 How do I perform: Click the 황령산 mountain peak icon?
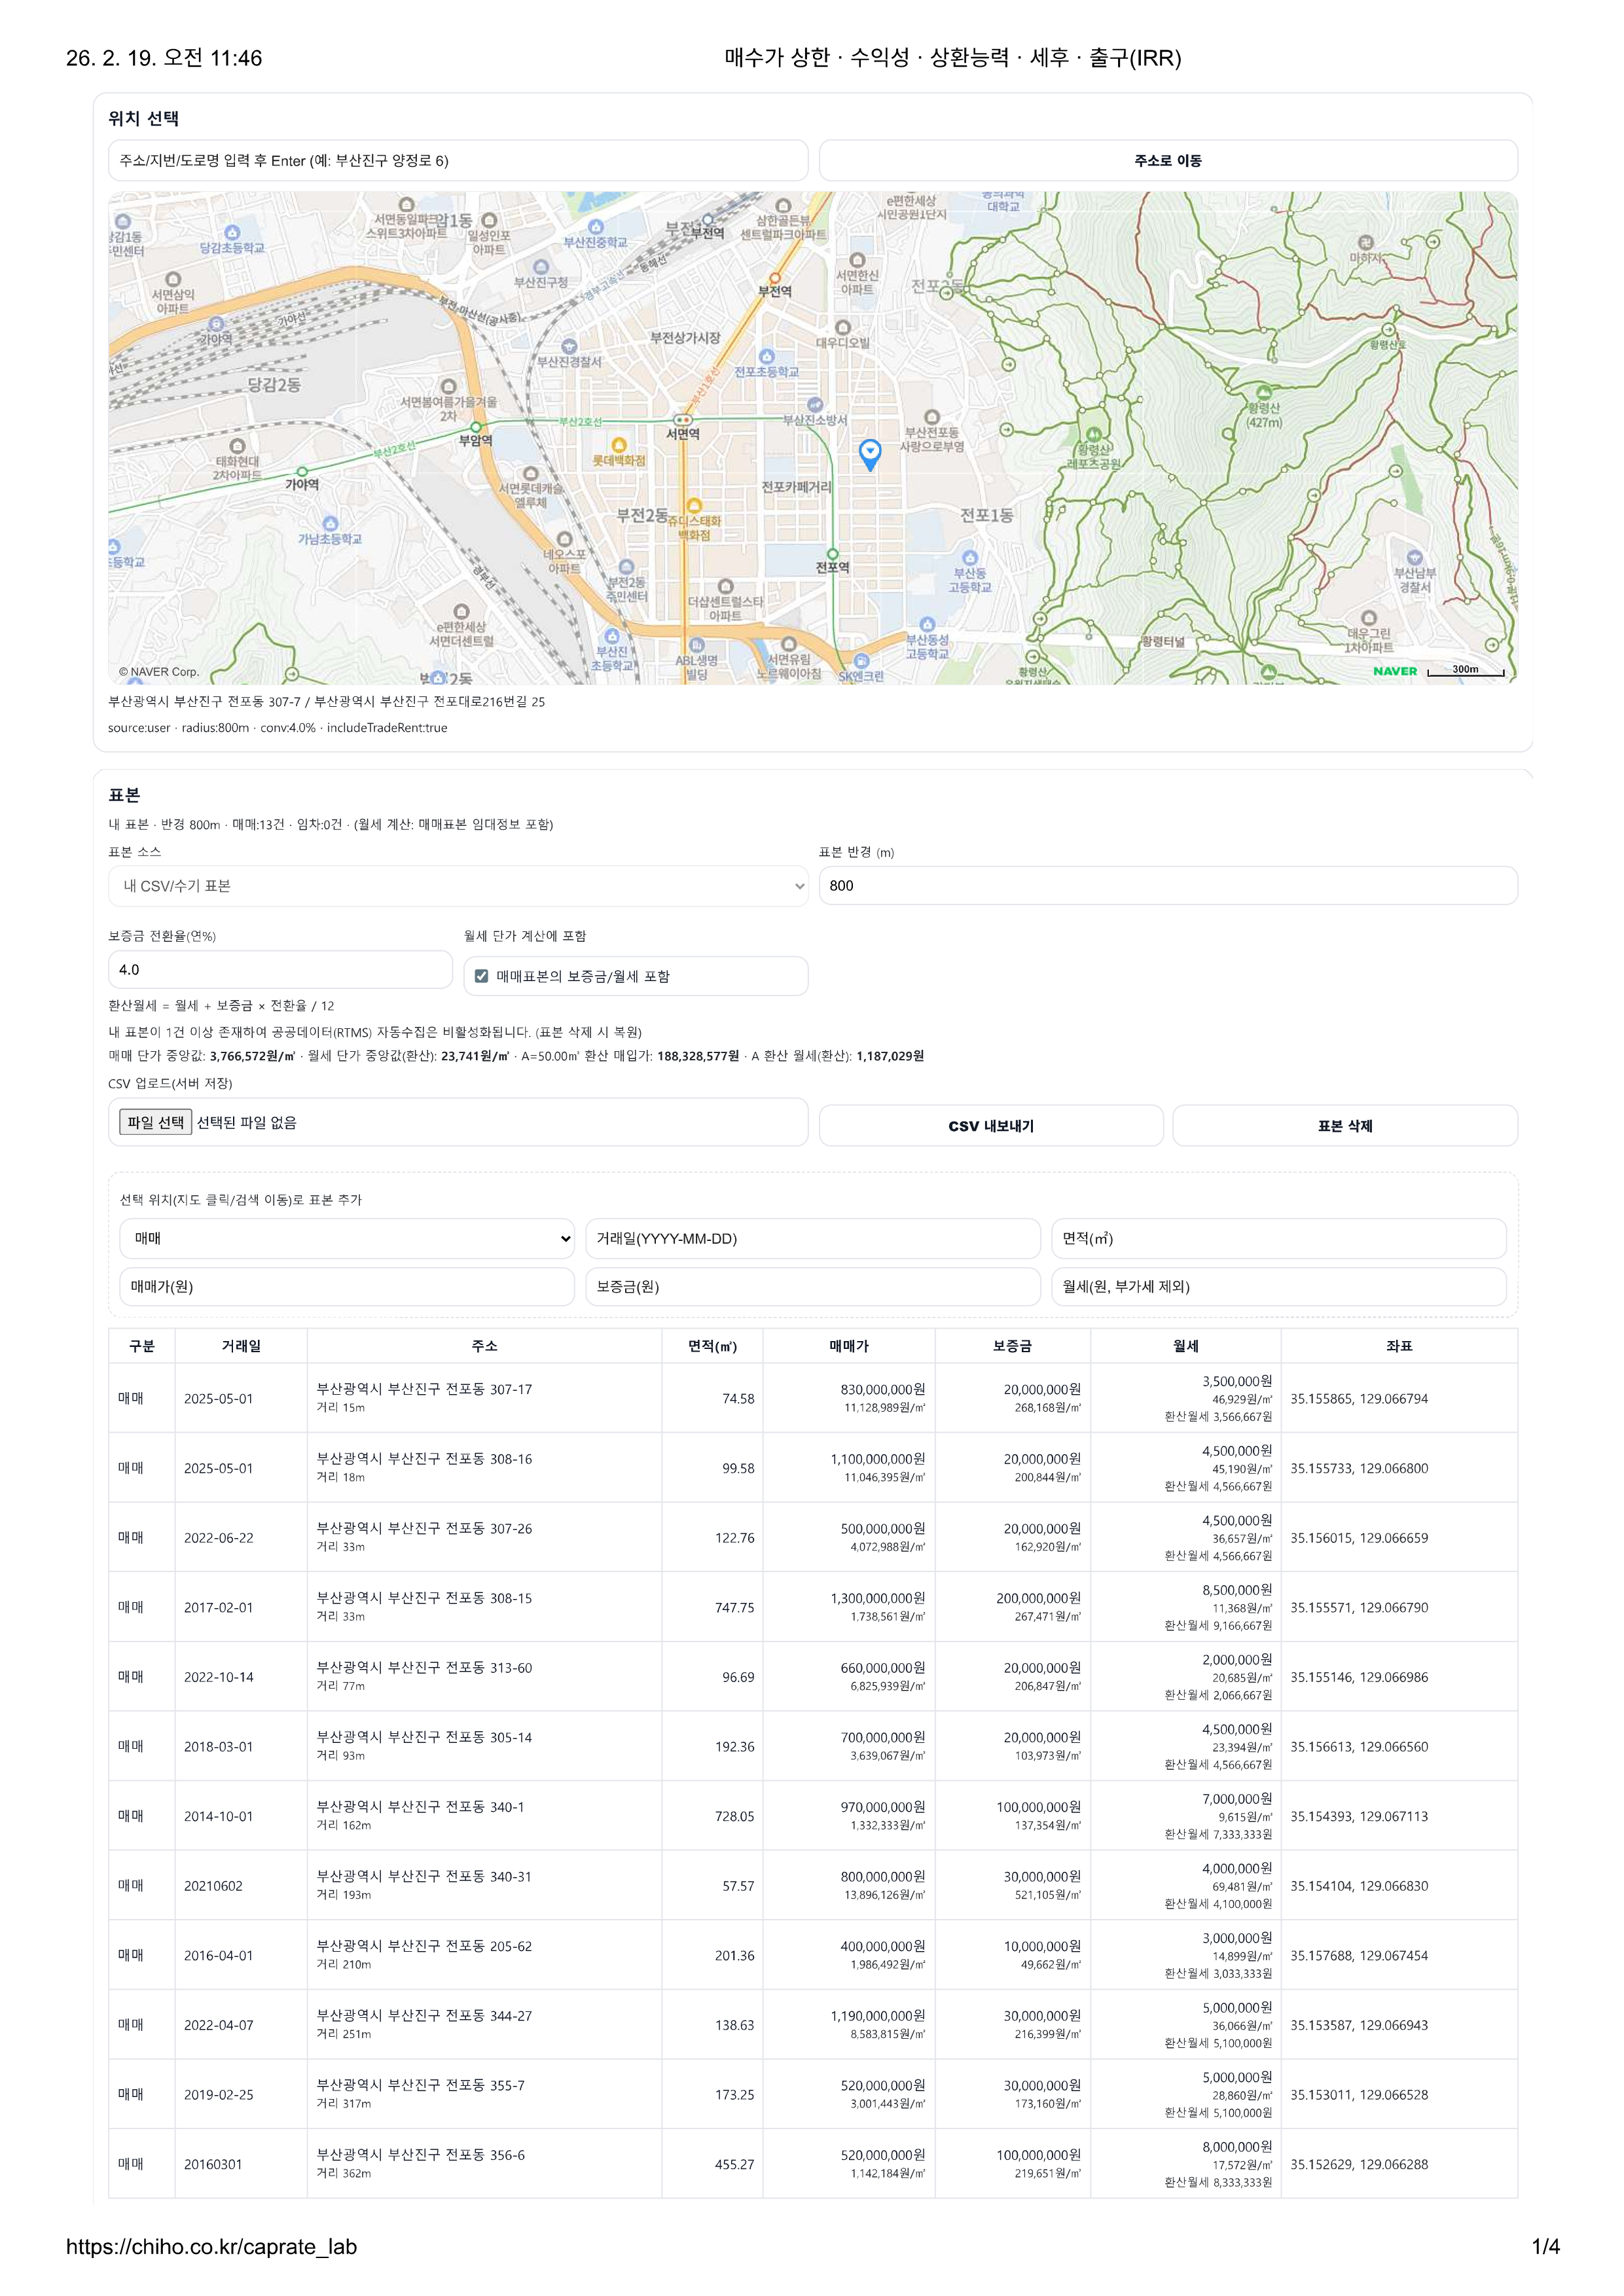coord(1264,393)
